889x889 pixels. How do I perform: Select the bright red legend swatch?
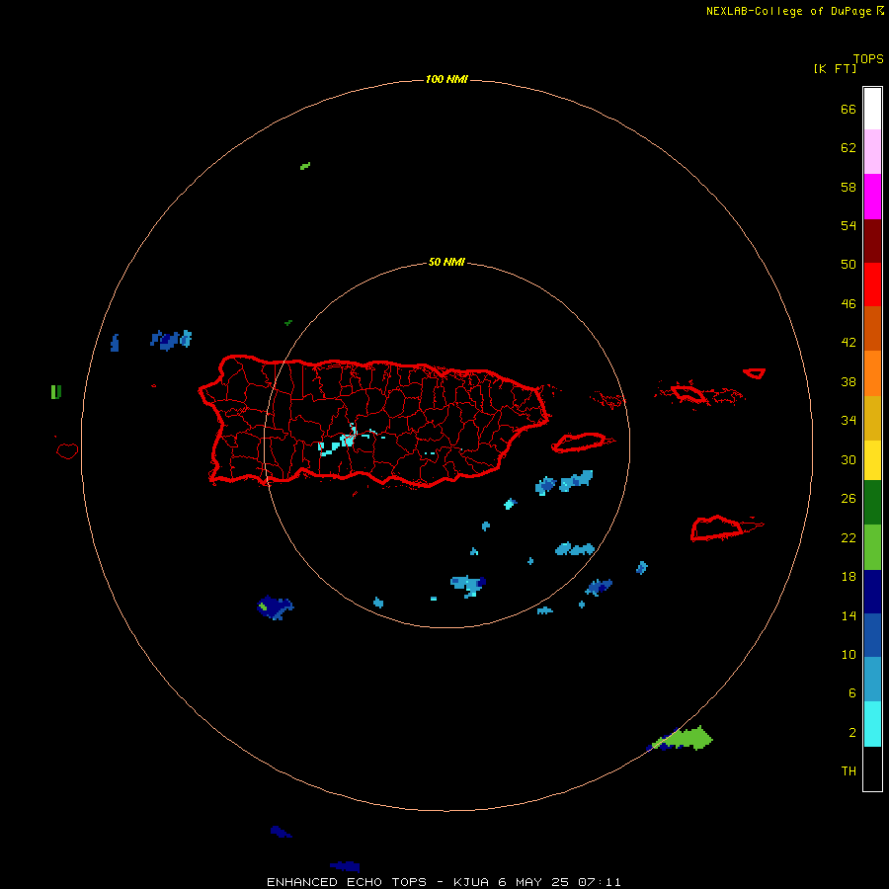pyautogui.click(x=872, y=284)
